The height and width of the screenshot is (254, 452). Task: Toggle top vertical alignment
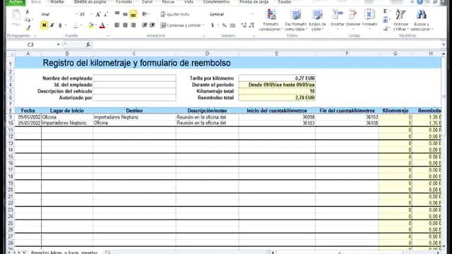coord(117,13)
